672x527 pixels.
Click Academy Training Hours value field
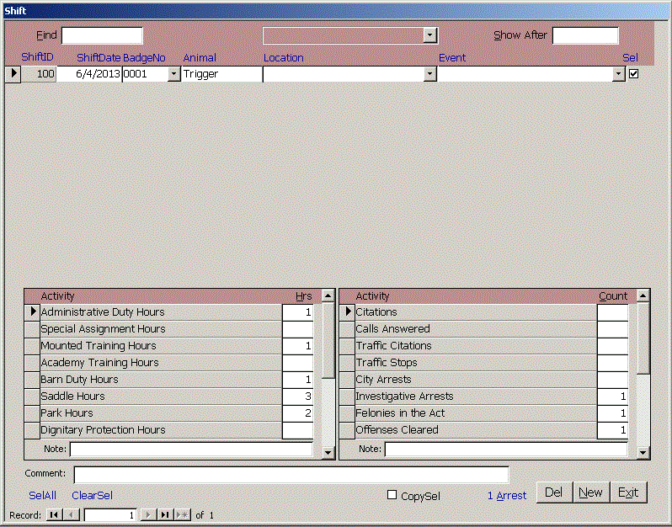298,363
